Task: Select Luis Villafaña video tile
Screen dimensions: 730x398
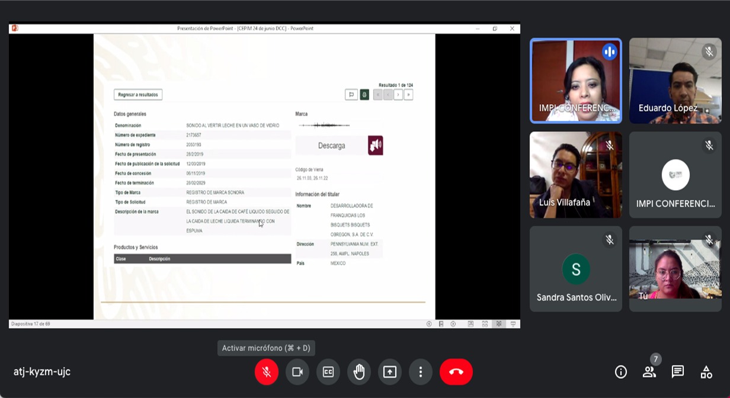Action: coord(576,175)
